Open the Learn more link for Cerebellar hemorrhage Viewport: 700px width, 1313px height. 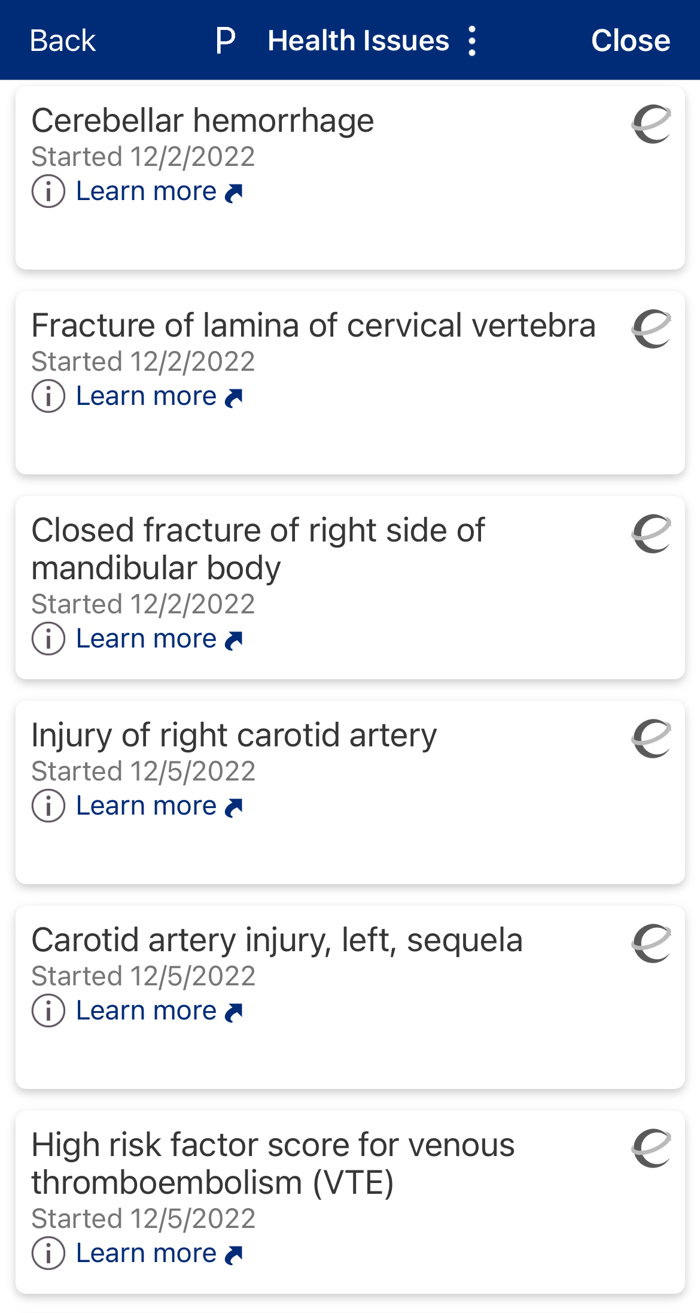click(160, 192)
